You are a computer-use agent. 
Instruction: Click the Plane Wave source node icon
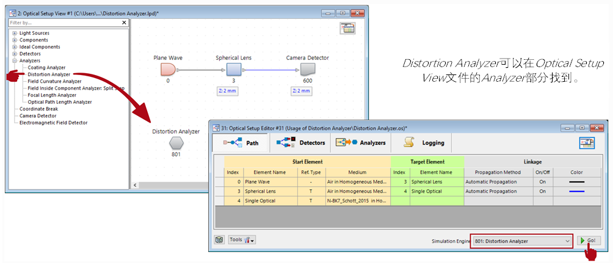click(169, 70)
